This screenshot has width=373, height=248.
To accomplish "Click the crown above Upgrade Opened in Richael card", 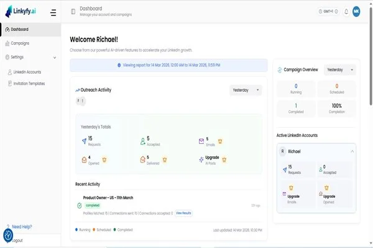I will pyautogui.click(x=326, y=188).
